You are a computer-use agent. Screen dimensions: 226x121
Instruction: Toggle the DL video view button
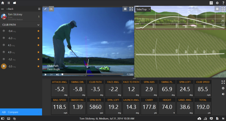point(51,9)
